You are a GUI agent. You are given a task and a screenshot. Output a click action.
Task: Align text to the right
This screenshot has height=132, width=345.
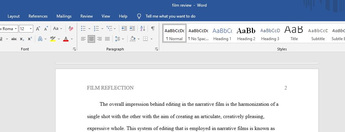(x=99, y=39)
